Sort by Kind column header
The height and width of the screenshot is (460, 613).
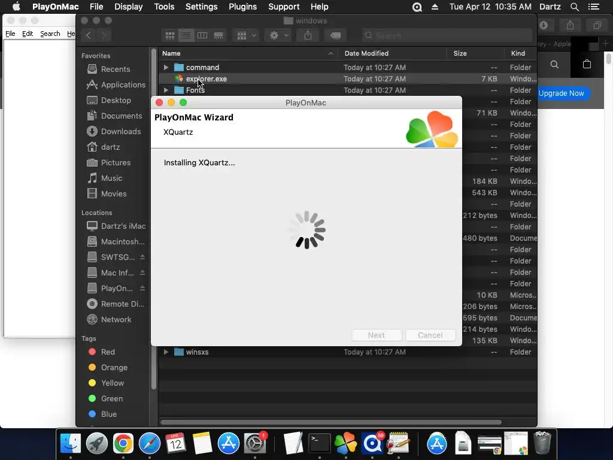(x=520, y=53)
